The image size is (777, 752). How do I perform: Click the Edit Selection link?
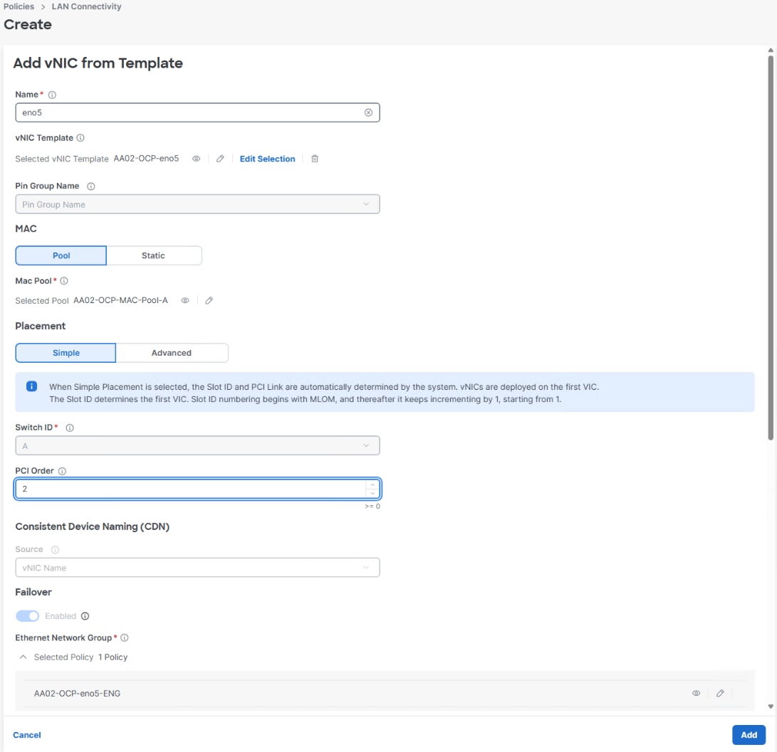coord(267,159)
